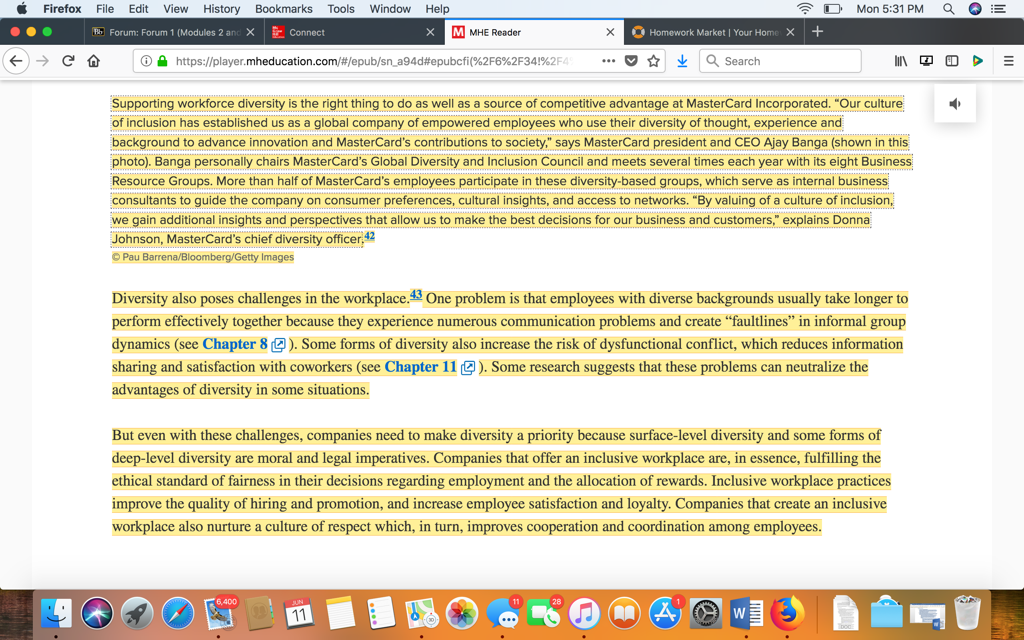Open the Window menu

tap(390, 9)
